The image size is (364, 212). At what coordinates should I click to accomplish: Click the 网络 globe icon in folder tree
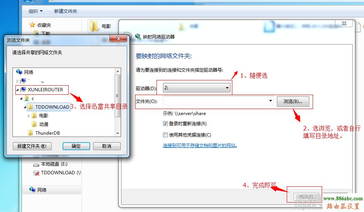pos(19,72)
